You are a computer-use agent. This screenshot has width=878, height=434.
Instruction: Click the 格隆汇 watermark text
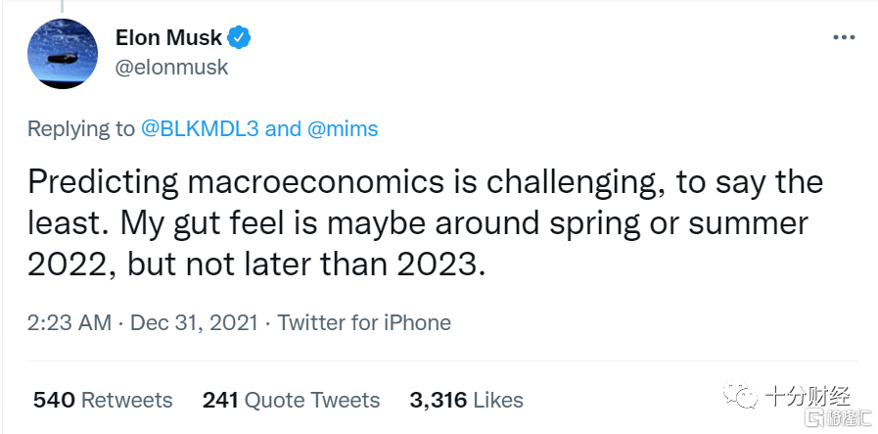(848, 418)
